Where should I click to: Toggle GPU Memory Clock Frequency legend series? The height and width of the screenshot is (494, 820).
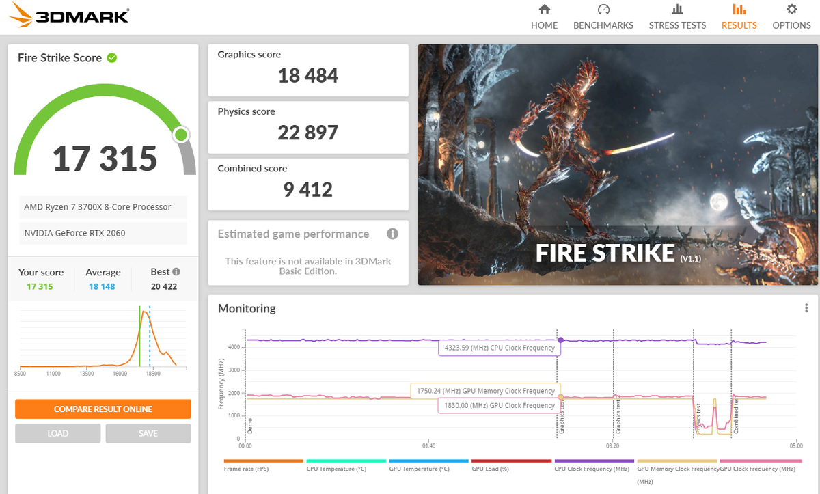tap(677, 471)
